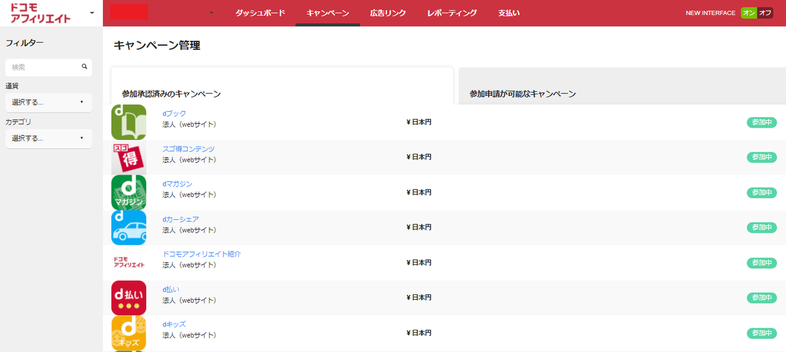Go to the ダッシュボード tab
The height and width of the screenshot is (352, 786).
click(x=260, y=13)
